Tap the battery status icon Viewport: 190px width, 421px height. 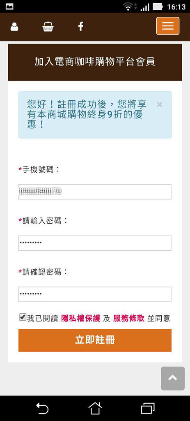158,7
